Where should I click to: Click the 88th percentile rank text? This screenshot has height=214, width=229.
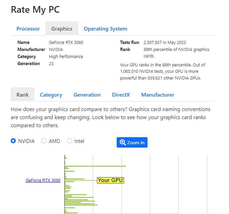click(x=176, y=53)
